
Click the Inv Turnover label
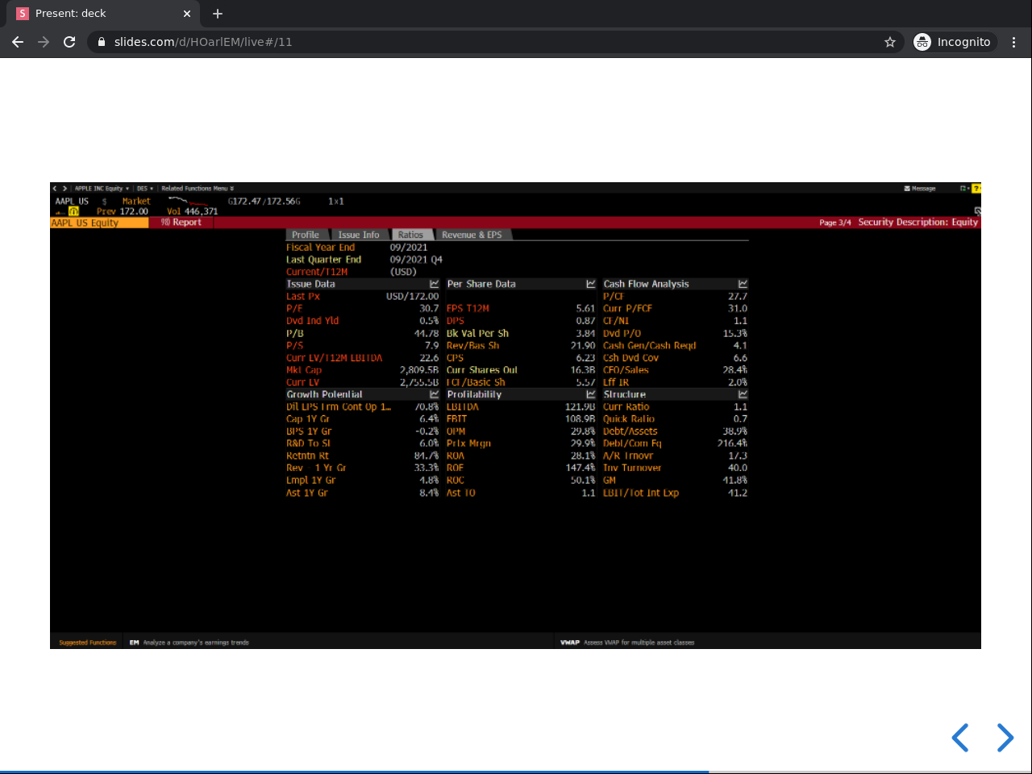(632, 468)
